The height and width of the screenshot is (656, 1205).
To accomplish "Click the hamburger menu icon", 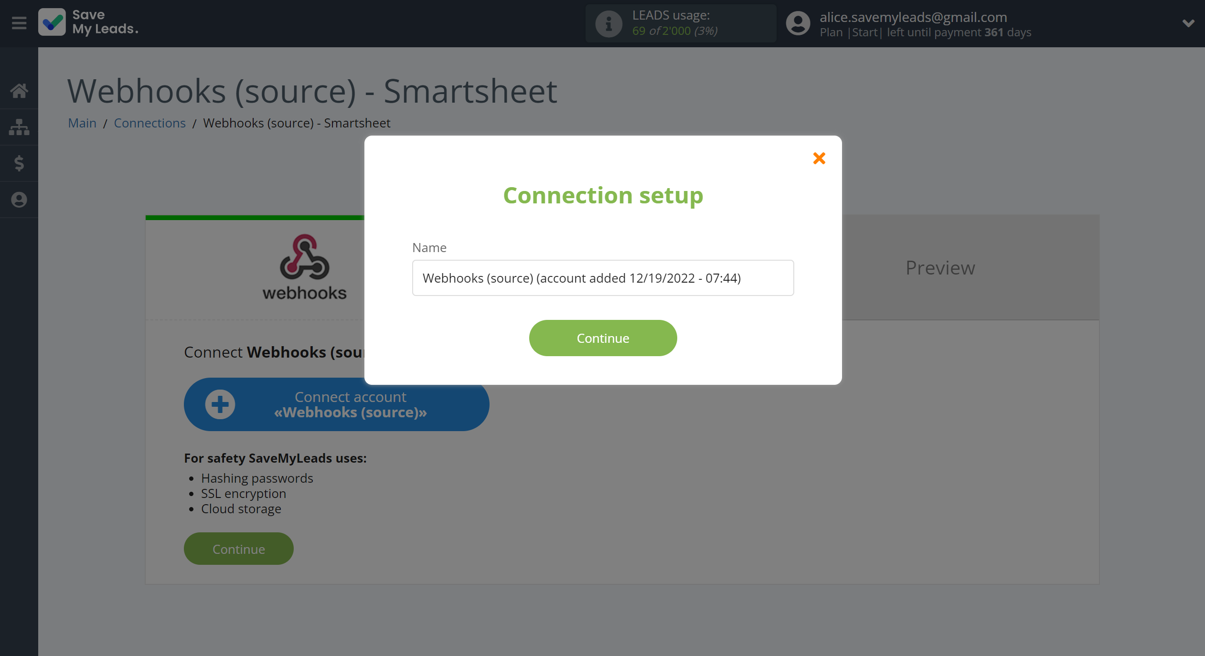I will pyautogui.click(x=19, y=22).
